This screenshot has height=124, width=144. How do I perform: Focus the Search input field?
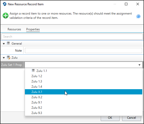(x=72, y=37)
